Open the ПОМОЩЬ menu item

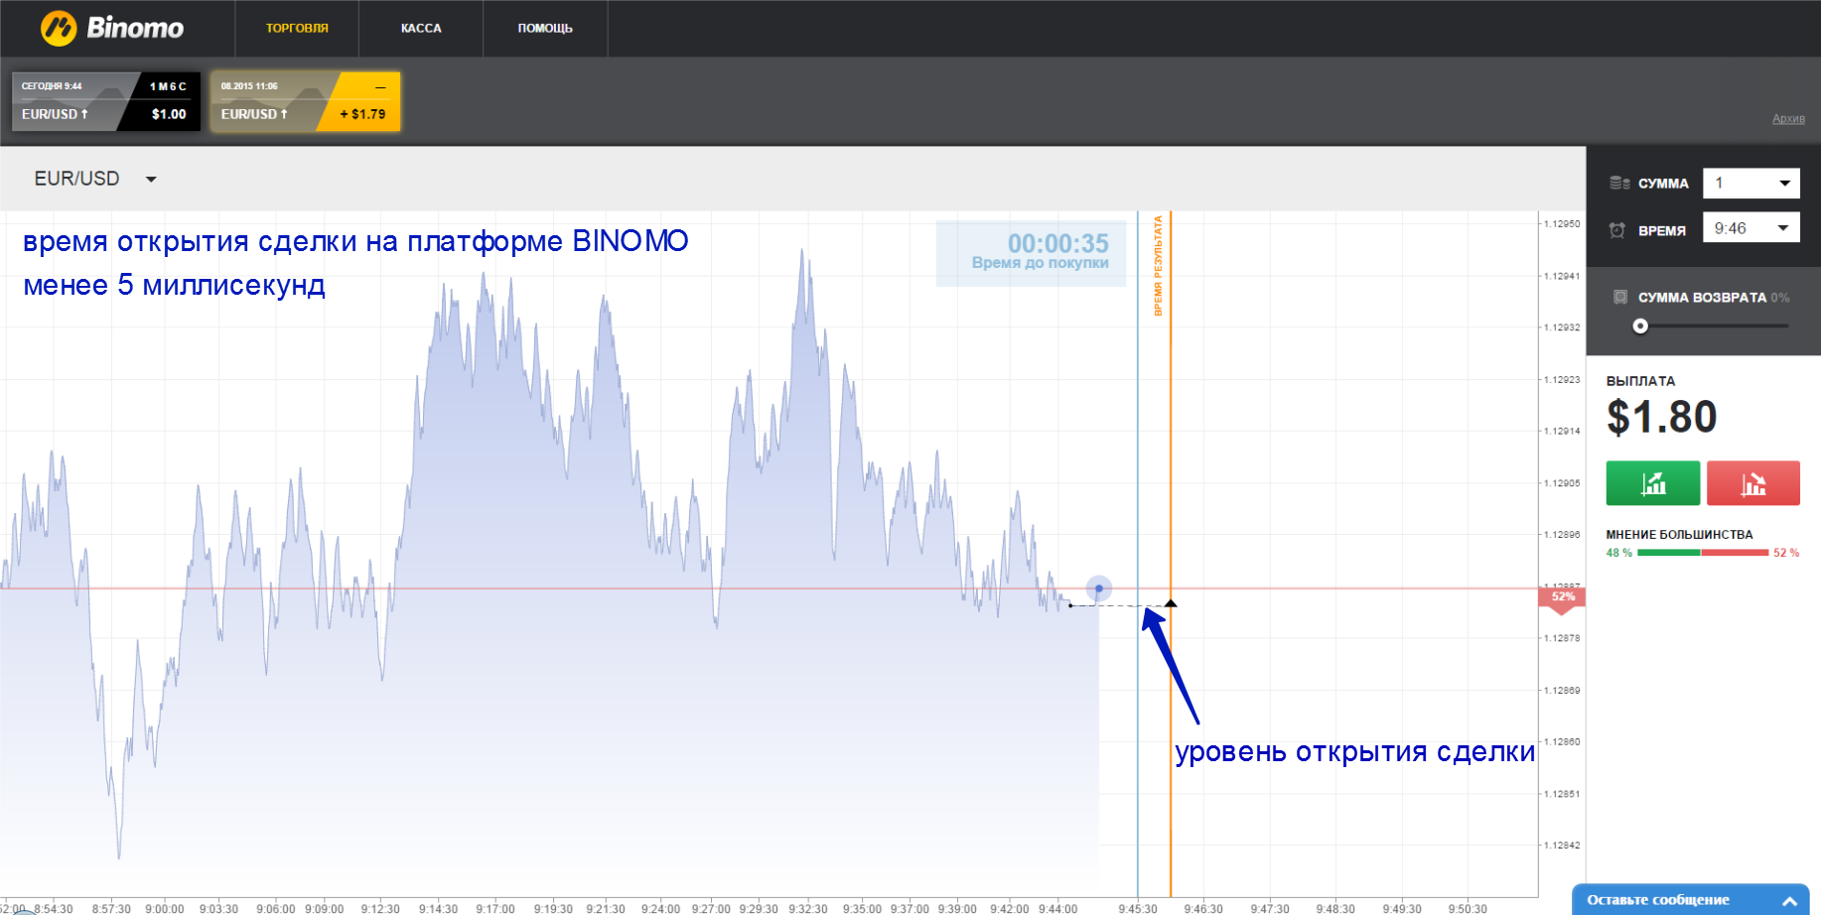(544, 28)
